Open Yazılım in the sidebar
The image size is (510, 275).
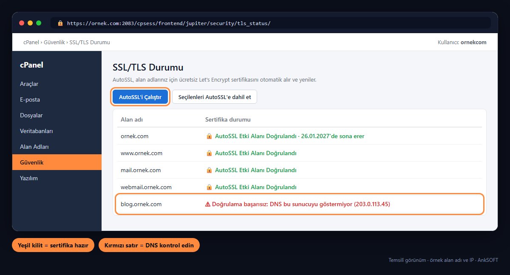click(x=57, y=178)
